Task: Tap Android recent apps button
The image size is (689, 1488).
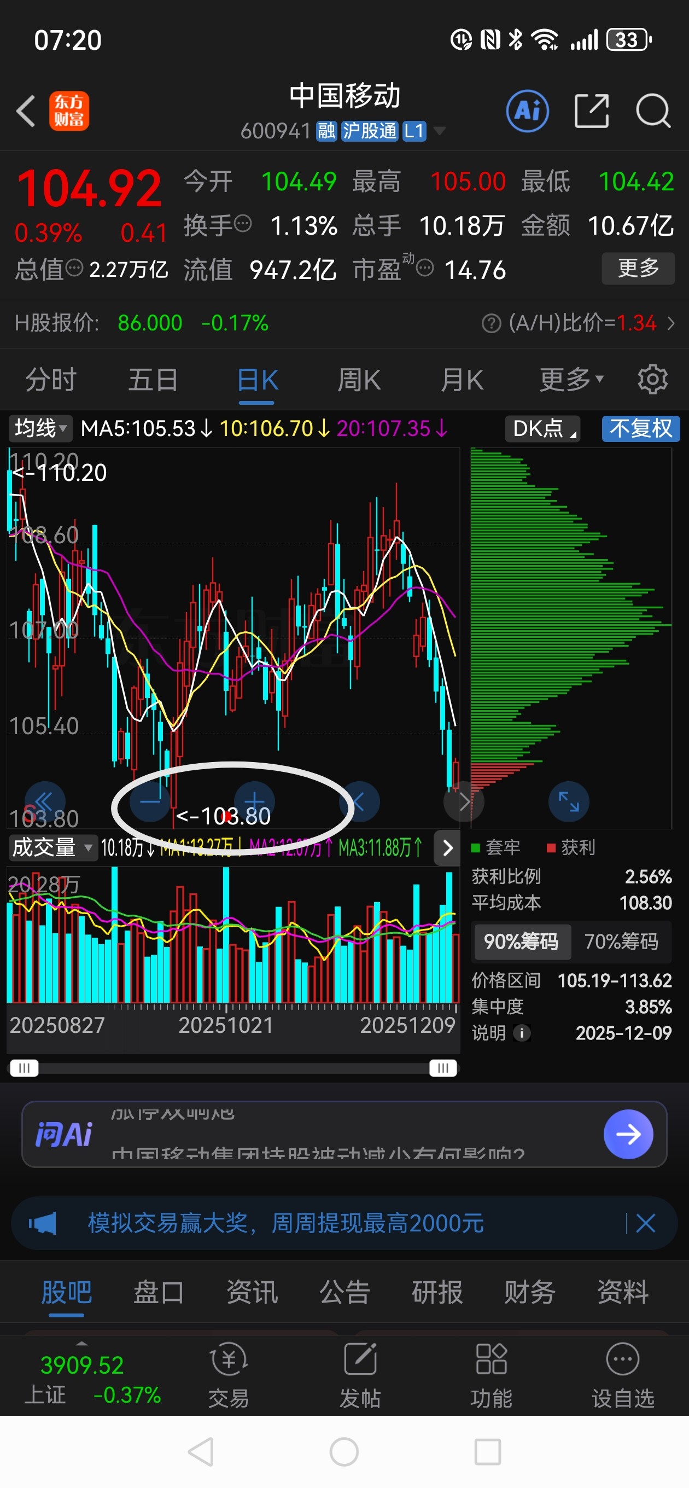Action: pyautogui.click(x=487, y=1452)
